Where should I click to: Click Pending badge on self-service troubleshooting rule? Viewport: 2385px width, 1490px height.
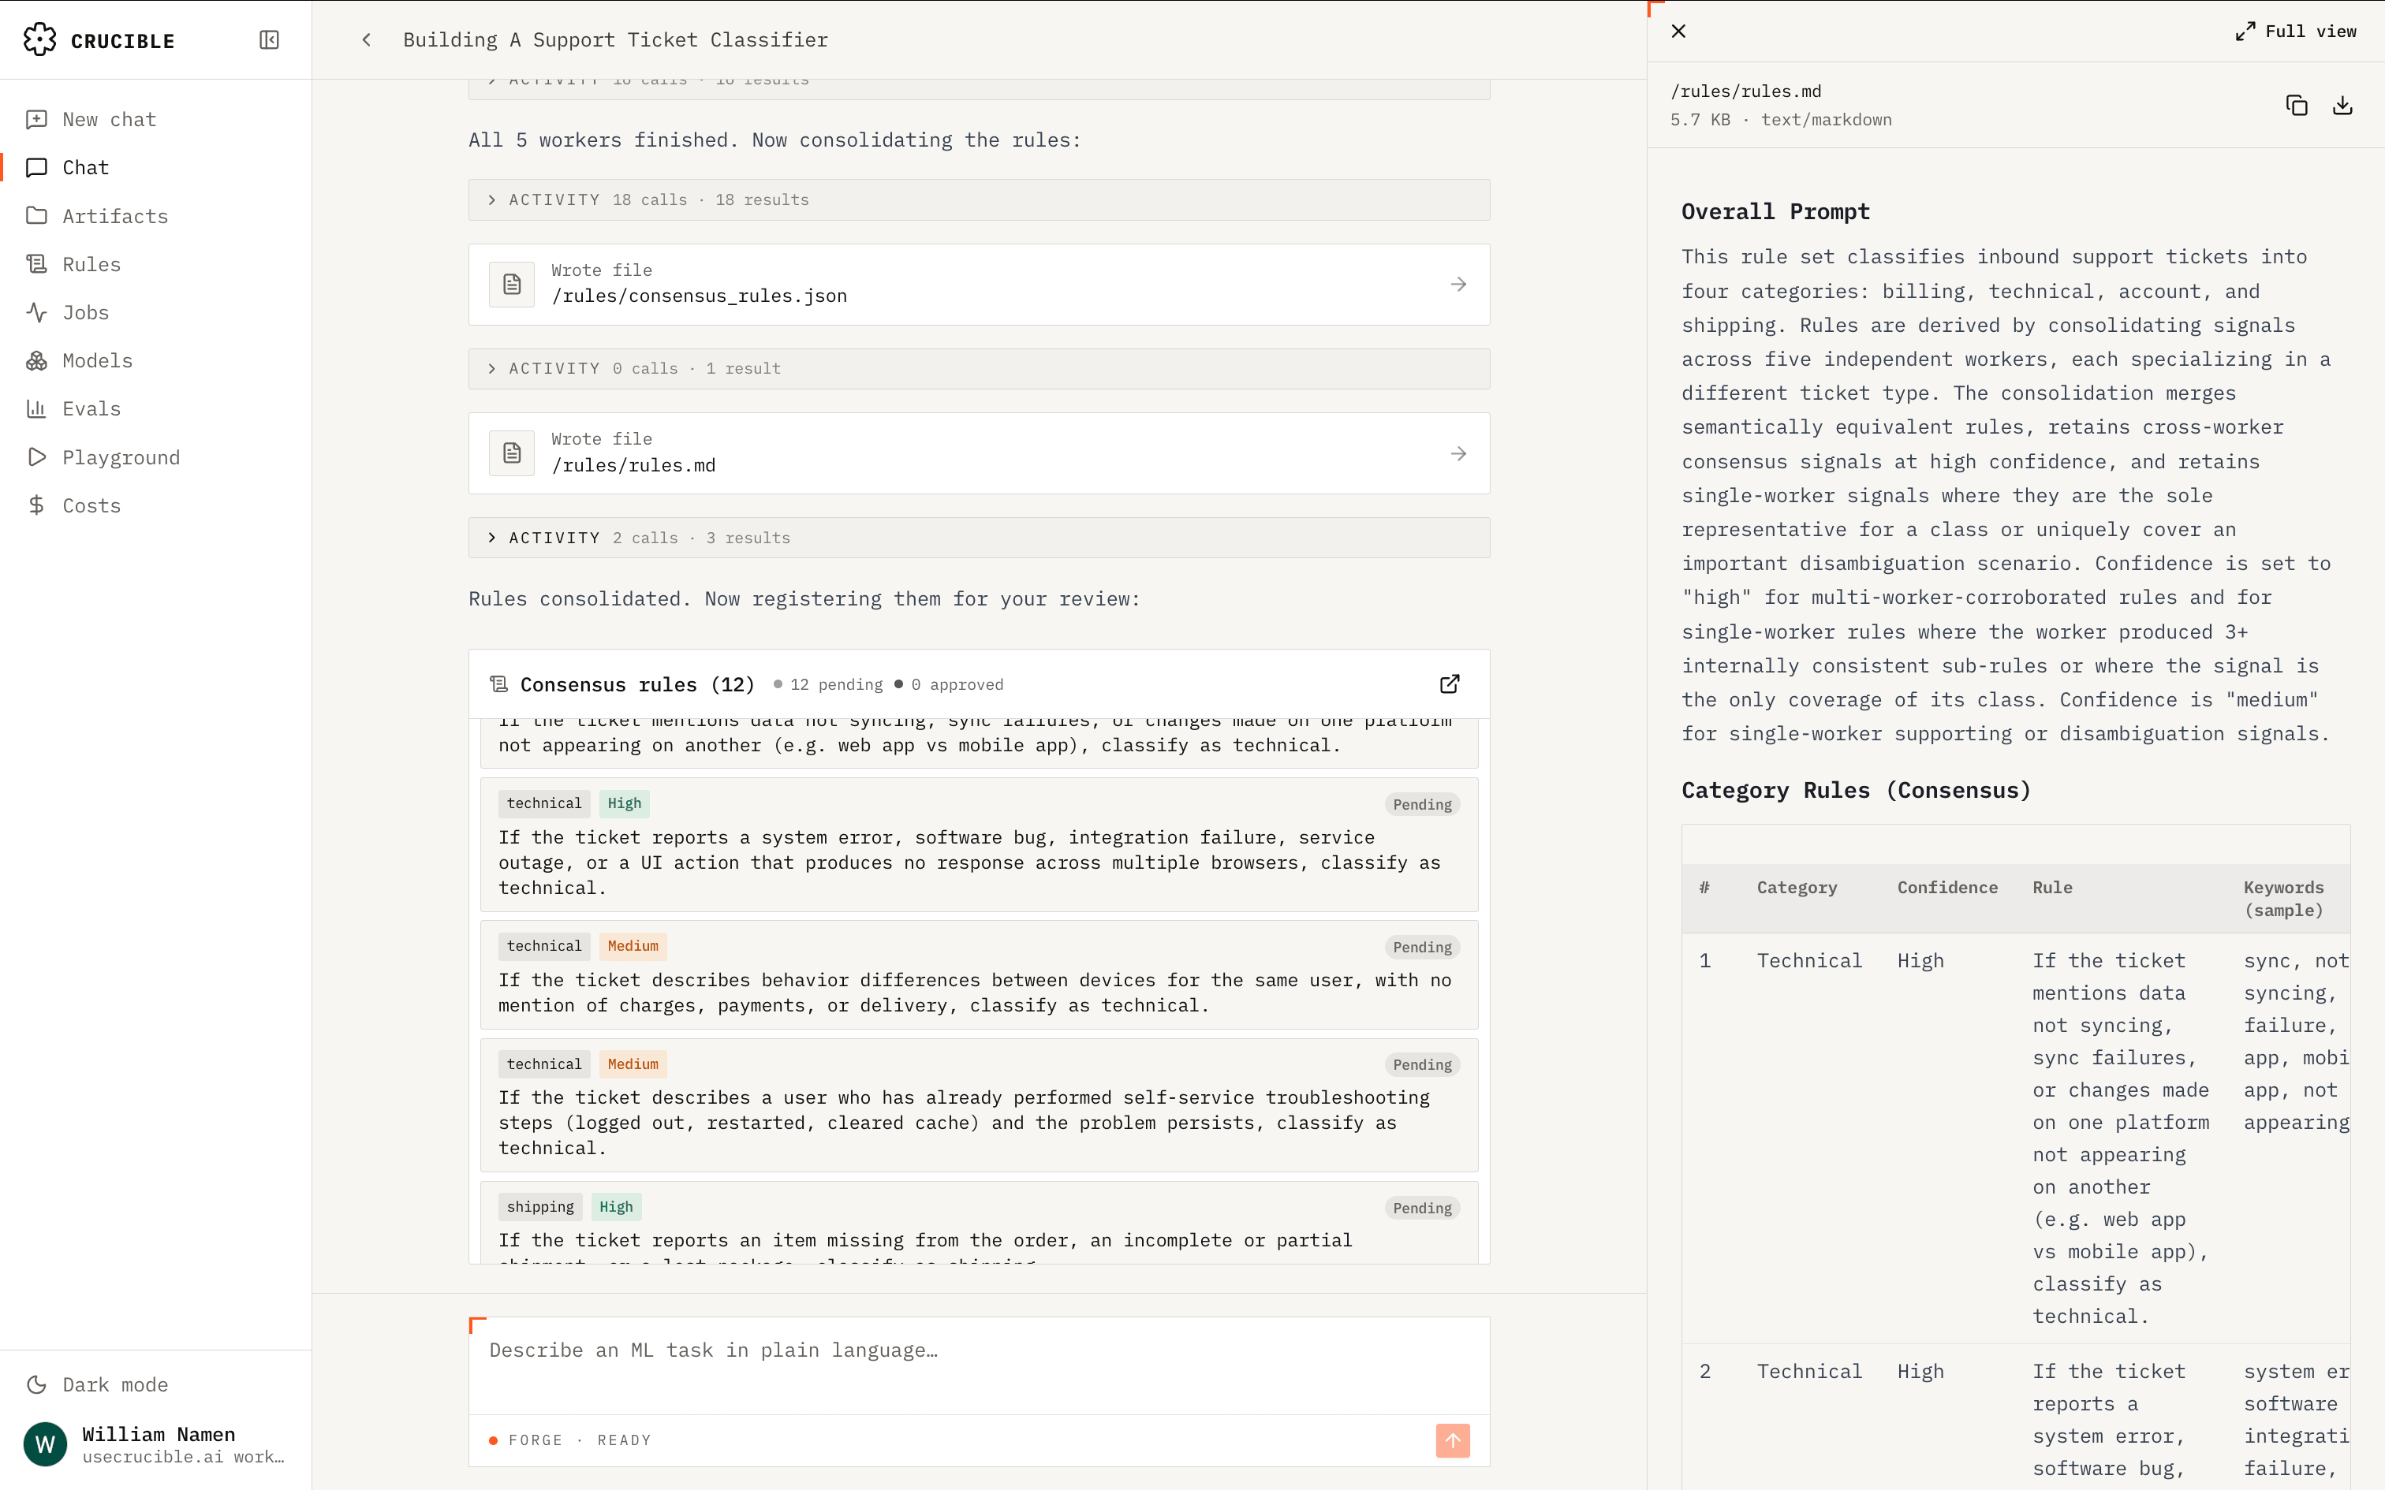coord(1422,1064)
